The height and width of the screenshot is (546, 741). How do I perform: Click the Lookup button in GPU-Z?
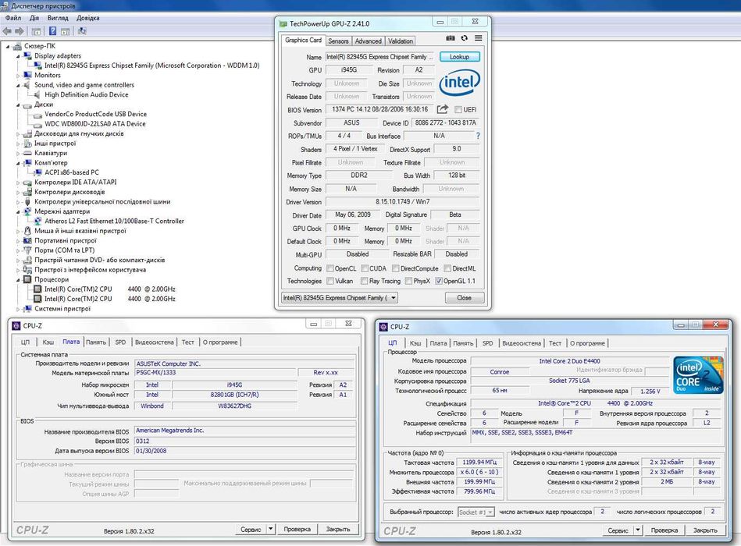click(459, 57)
